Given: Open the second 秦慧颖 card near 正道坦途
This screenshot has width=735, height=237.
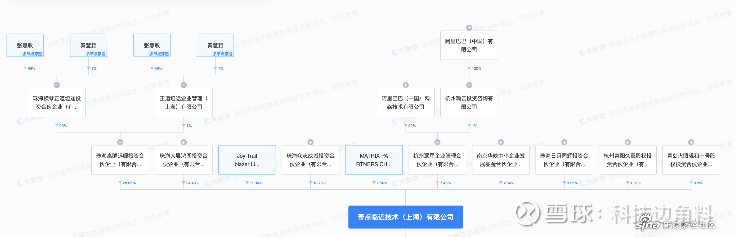Looking at the screenshot, I should click(216, 45).
